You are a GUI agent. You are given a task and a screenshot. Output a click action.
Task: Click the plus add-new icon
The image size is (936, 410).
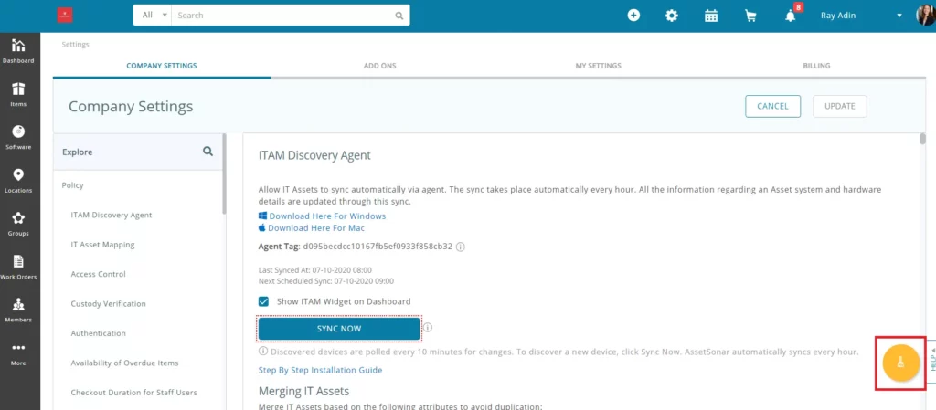(x=633, y=16)
